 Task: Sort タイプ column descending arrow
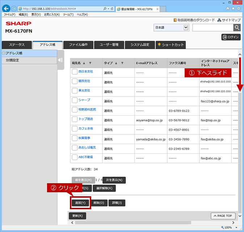click(x=122, y=63)
